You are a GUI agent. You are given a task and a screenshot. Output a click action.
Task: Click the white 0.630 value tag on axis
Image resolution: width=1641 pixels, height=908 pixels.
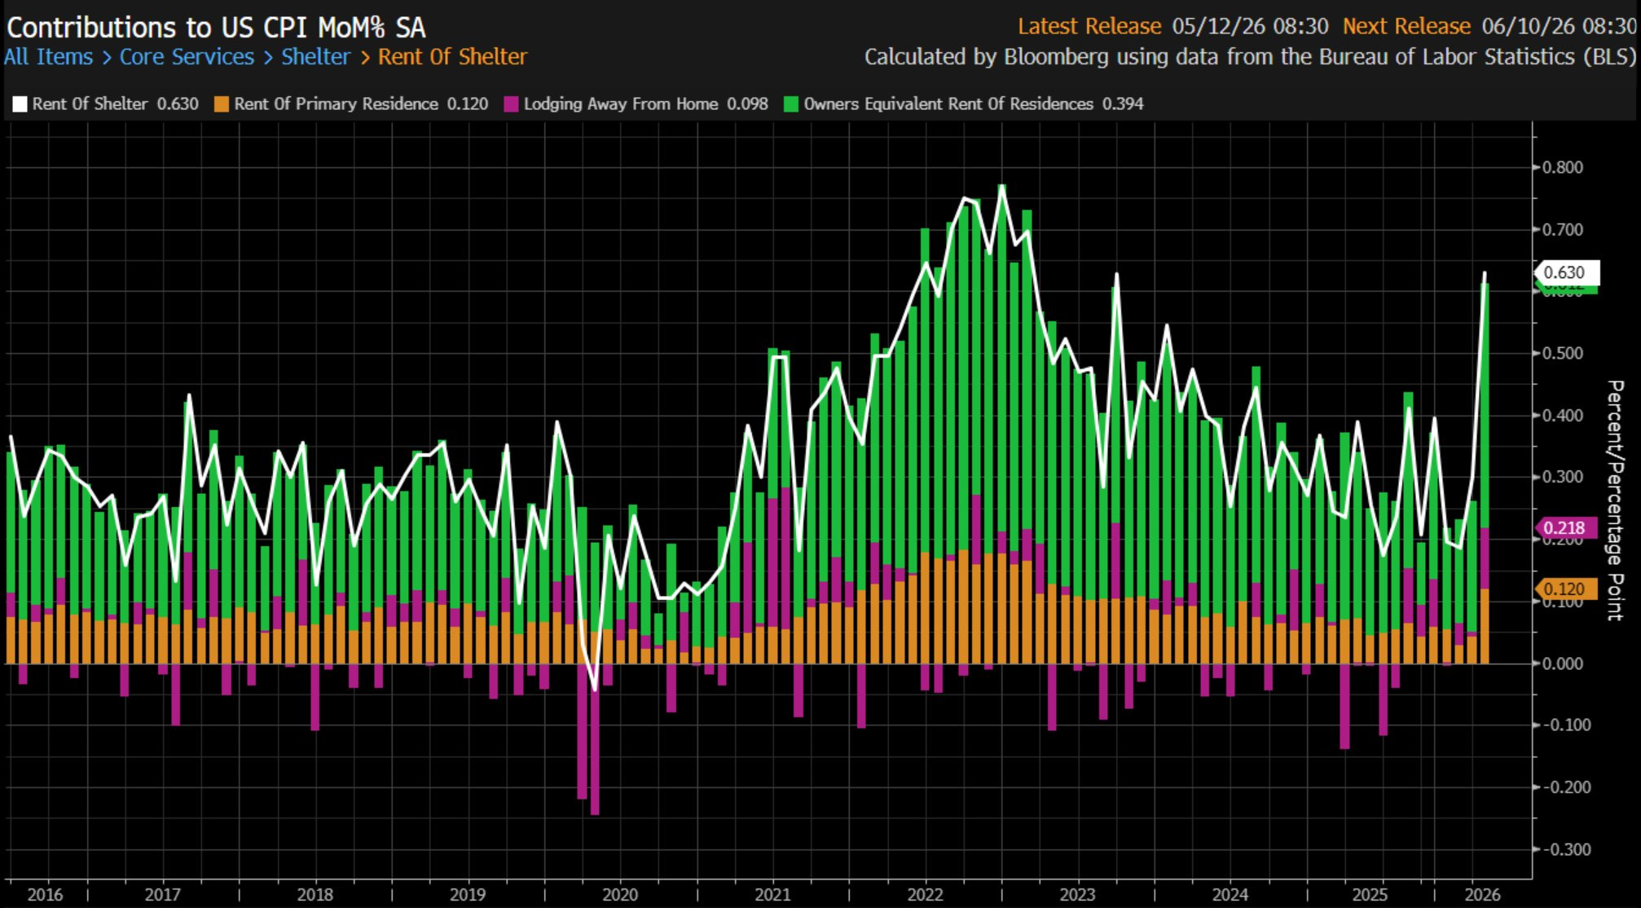(1566, 272)
